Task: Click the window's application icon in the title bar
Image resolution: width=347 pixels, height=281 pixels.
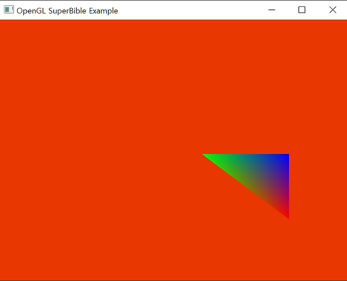Action: coord(9,10)
